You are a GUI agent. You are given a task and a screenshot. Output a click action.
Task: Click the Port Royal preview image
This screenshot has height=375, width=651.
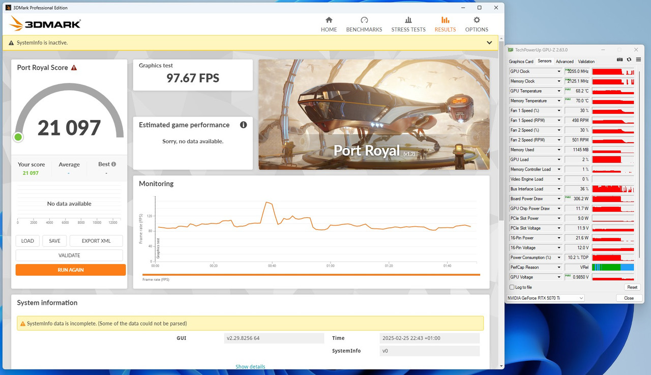click(374, 114)
